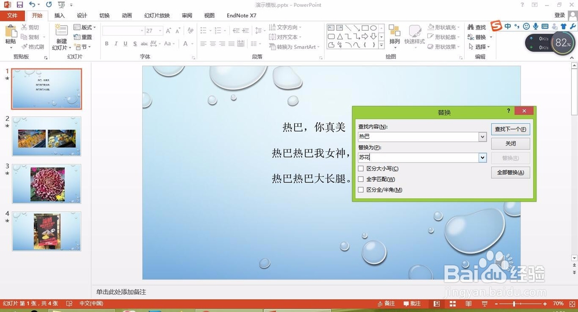Click the 查找下一个 Find Next button
This screenshot has width=578, height=312.
[x=510, y=129]
